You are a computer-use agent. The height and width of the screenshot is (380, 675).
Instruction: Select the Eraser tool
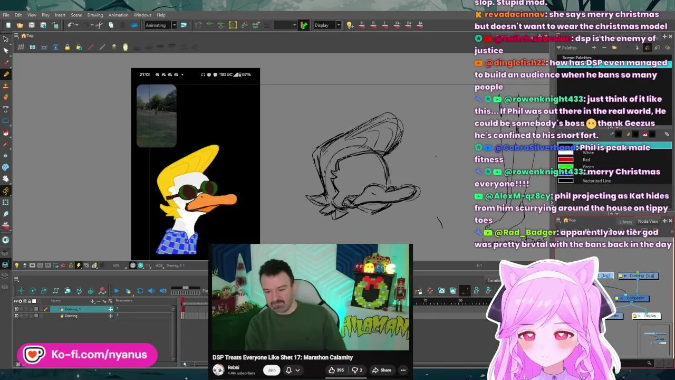click(x=6, y=97)
